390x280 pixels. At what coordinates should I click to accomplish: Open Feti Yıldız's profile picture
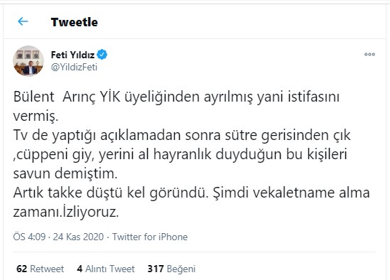[x=28, y=60]
